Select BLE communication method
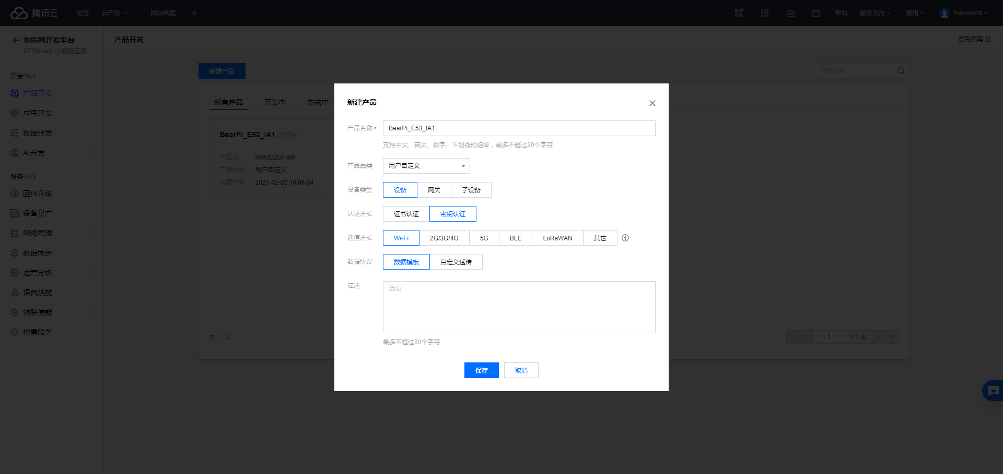The image size is (1003, 474). click(x=516, y=238)
